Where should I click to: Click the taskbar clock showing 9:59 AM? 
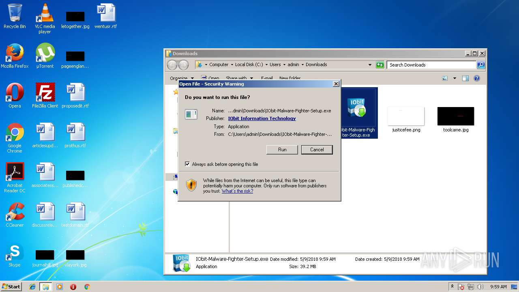click(498, 287)
